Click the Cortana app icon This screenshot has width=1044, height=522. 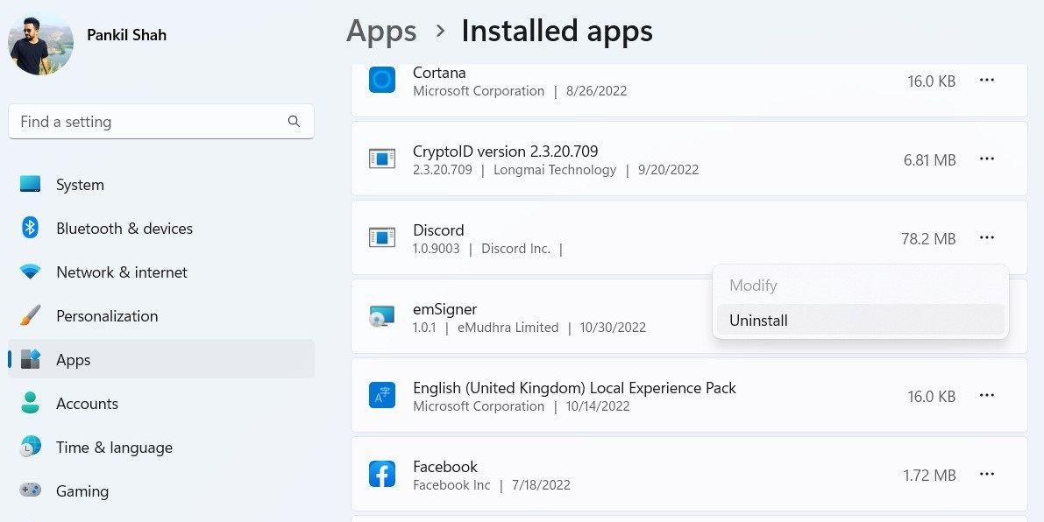[x=382, y=81]
